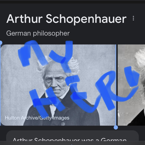Click the Arthur Schopenhauer title heading

tap(66, 19)
